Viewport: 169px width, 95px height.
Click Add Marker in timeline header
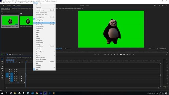[x=16, y=62]
